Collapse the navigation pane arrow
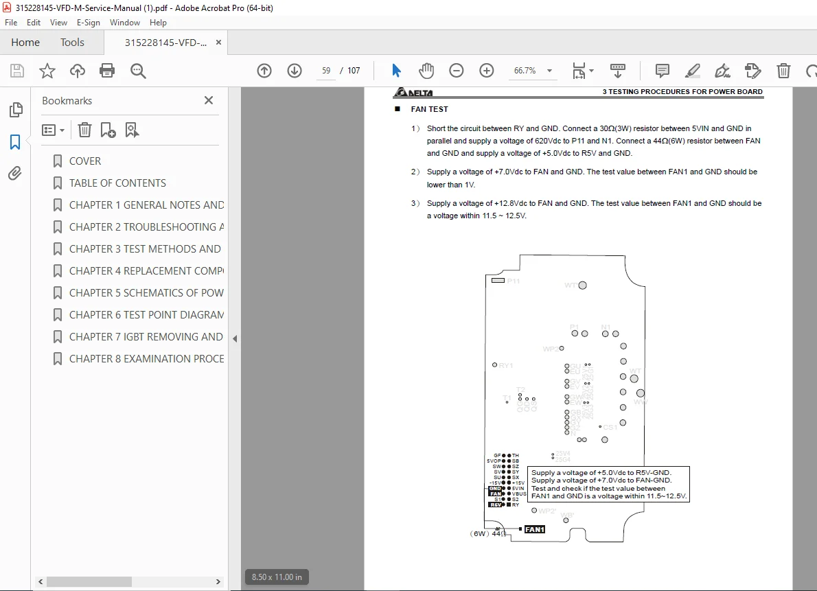Viewport: 817px width, 591px height. point(235,339)
